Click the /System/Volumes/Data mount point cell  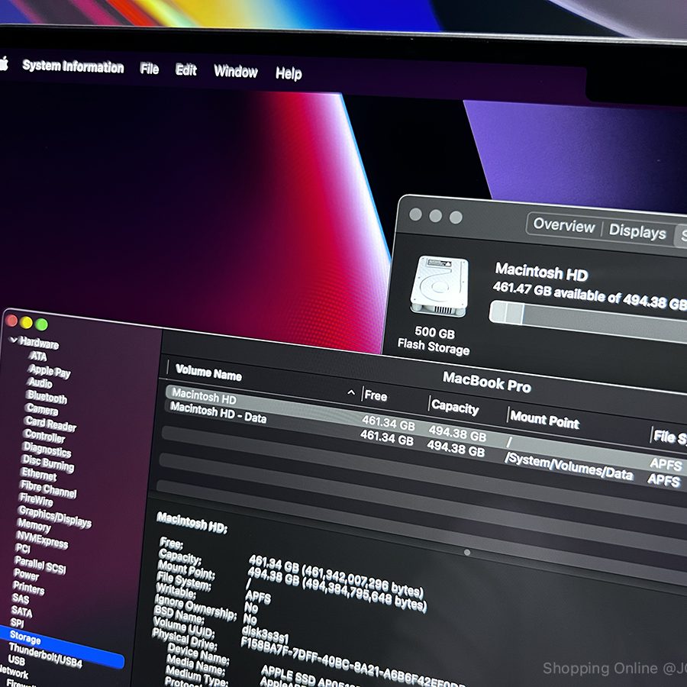click(x=568, y=467)
